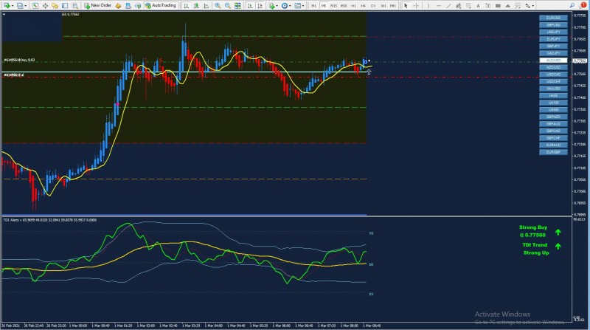Zoom out of the chart
Screen dimensions: 590x330
[227, 5]
